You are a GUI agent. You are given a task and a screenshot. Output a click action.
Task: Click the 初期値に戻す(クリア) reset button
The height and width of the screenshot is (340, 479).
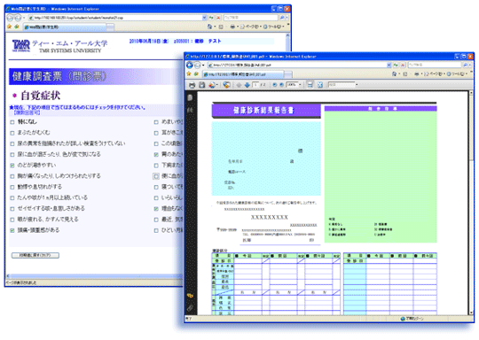click(35, 255)
